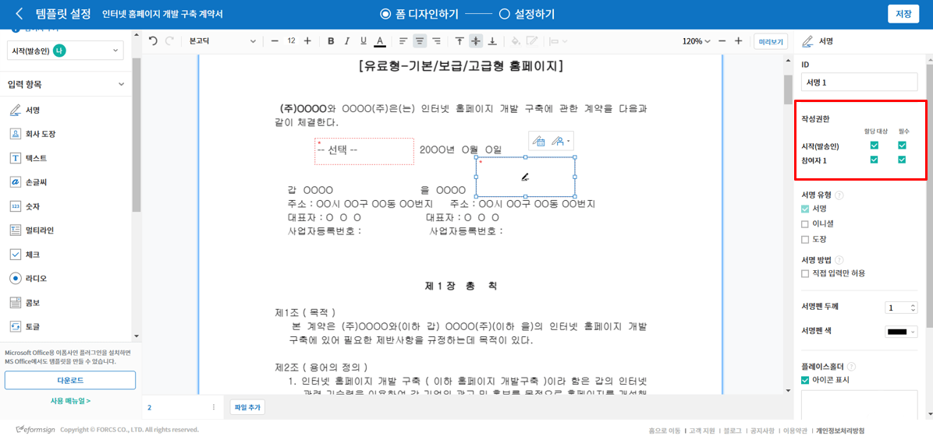Align content to the vertical middle

476,41
